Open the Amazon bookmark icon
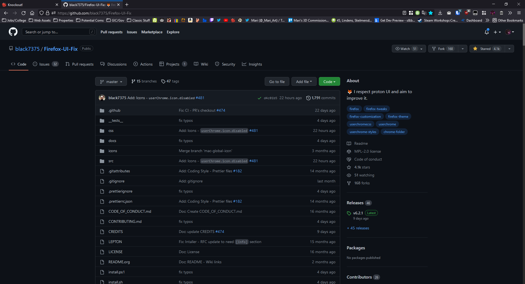Image resolution: width=525 pixels, height=284 pixels. click(190, 20)
